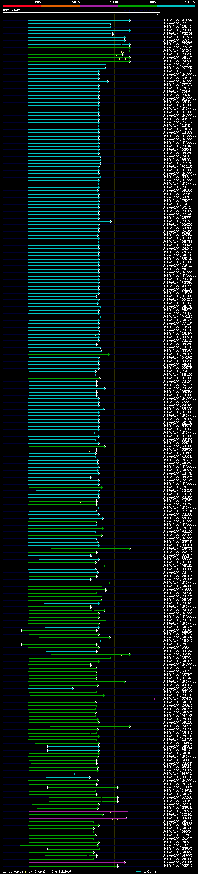Image resolution: width=198 pixels, height=874 pixels.
Task: Click UniRef100_B3LCD2 label
Action: coord(178,409)
